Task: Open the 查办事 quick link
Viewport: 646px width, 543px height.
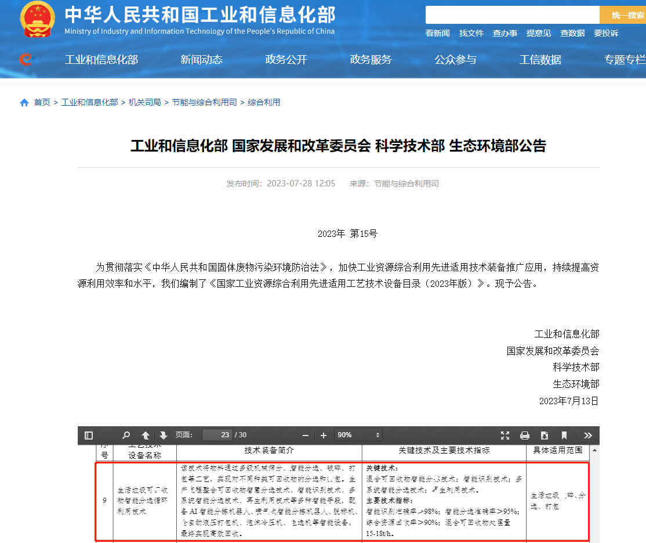Action: pyautogui.click(x=505, y=33)
